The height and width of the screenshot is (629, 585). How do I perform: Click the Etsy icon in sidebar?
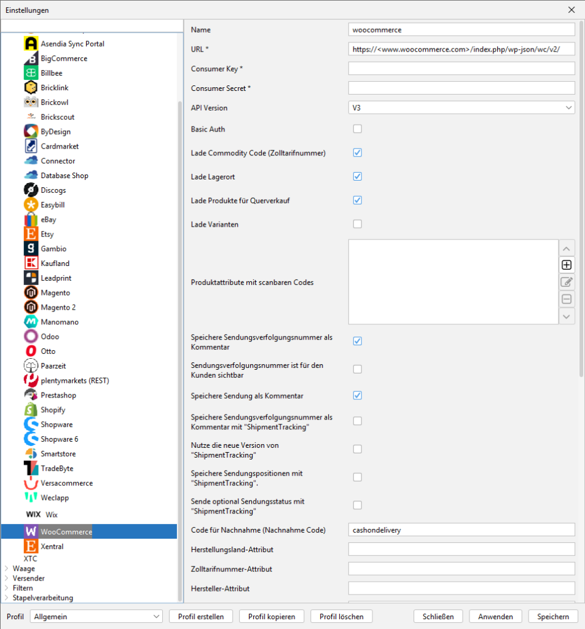[x=31, y=234]
